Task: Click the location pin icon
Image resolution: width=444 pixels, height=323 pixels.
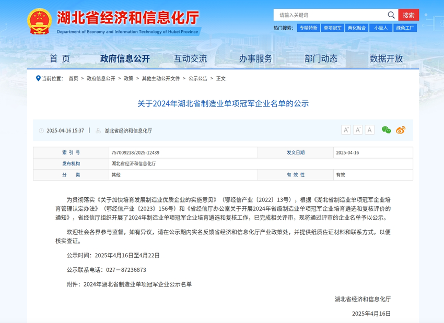Action: coord(38,78)
